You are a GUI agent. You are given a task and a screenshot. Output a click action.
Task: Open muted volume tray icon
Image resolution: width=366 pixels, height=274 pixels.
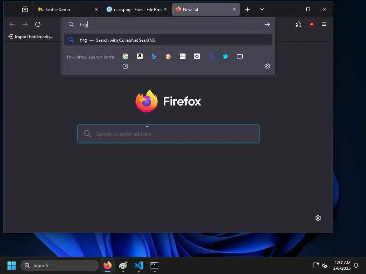point(325,265)
